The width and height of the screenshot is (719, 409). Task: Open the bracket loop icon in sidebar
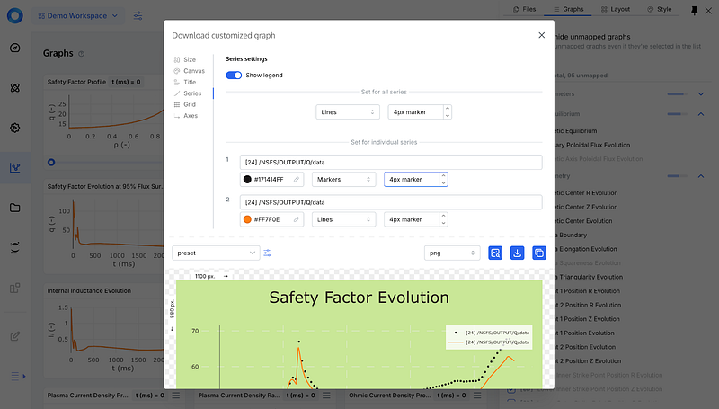coord(15,248)
